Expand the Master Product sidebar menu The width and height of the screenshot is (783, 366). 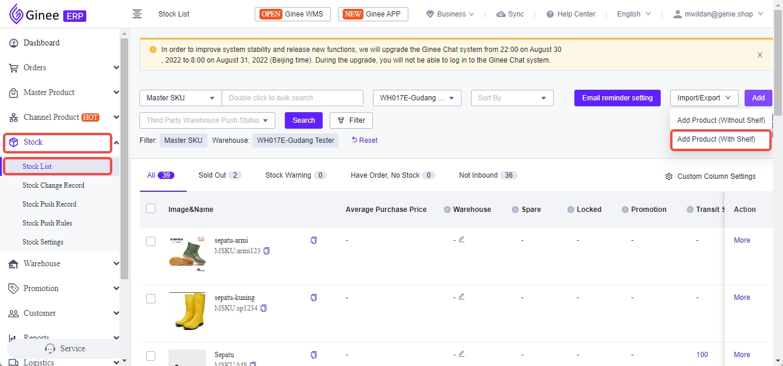(116, 93)
